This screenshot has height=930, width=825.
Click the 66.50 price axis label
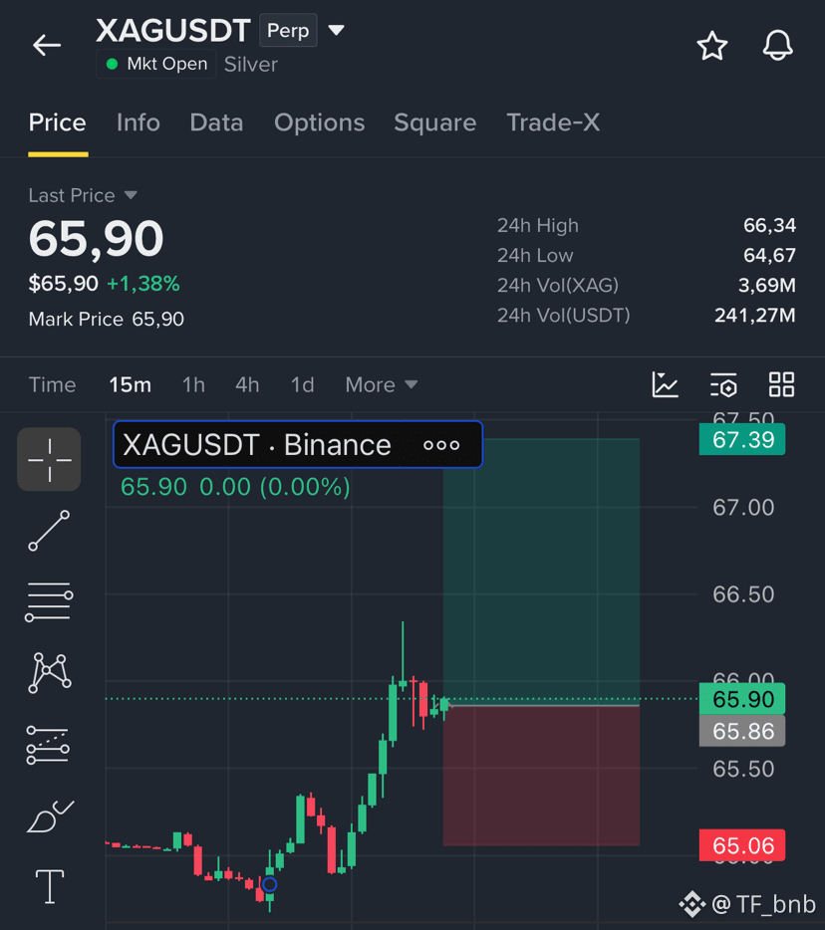743,593
